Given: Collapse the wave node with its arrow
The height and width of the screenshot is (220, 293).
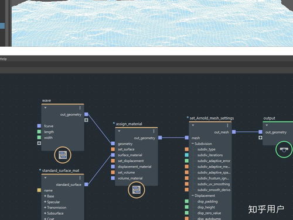Looking at the screenshot, I should pyautogui.click(x=45, y=108).
